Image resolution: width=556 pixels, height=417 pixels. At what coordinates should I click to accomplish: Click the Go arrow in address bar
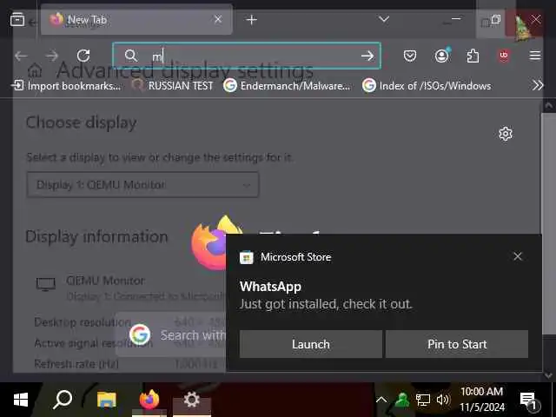coord(367,56)
